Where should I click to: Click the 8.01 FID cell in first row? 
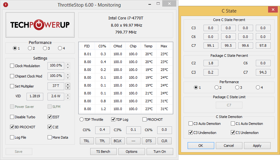pos(87,54)
